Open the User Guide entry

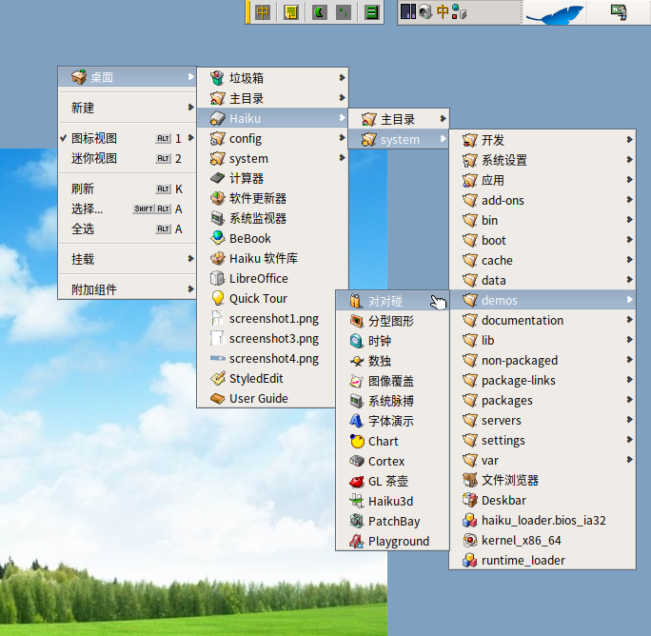point(266,398)
